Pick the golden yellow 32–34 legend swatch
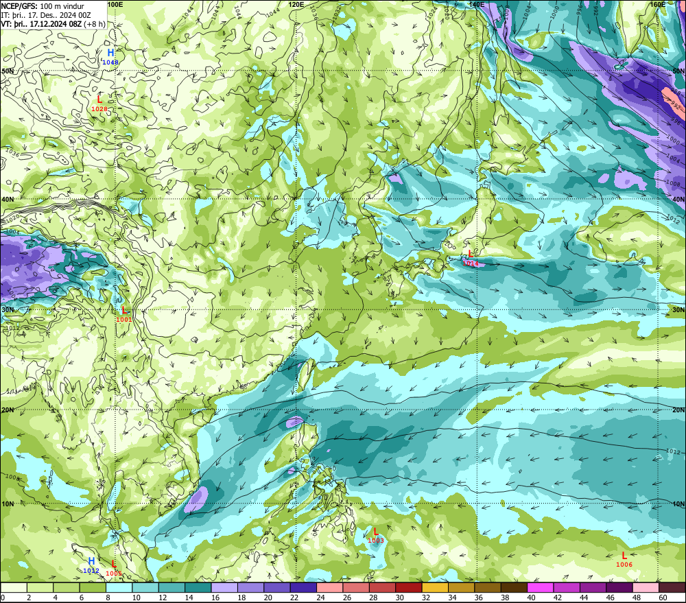This screenshot has width=686, height=603. tap(435, 587)
